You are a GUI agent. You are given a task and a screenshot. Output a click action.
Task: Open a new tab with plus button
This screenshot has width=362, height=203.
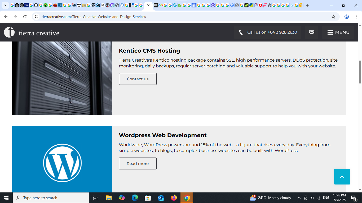[x=308, y=5]
